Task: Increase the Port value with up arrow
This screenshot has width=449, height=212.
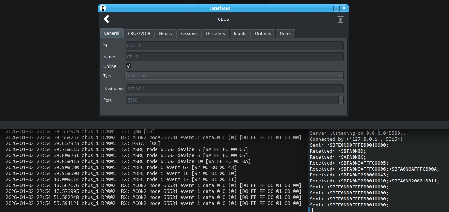Action: click(341, 98)
